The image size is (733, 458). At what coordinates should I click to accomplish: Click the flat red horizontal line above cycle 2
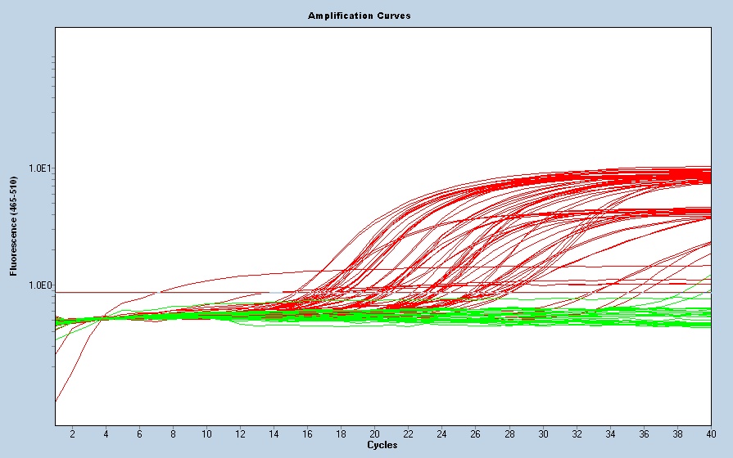(x=72, y=292)
